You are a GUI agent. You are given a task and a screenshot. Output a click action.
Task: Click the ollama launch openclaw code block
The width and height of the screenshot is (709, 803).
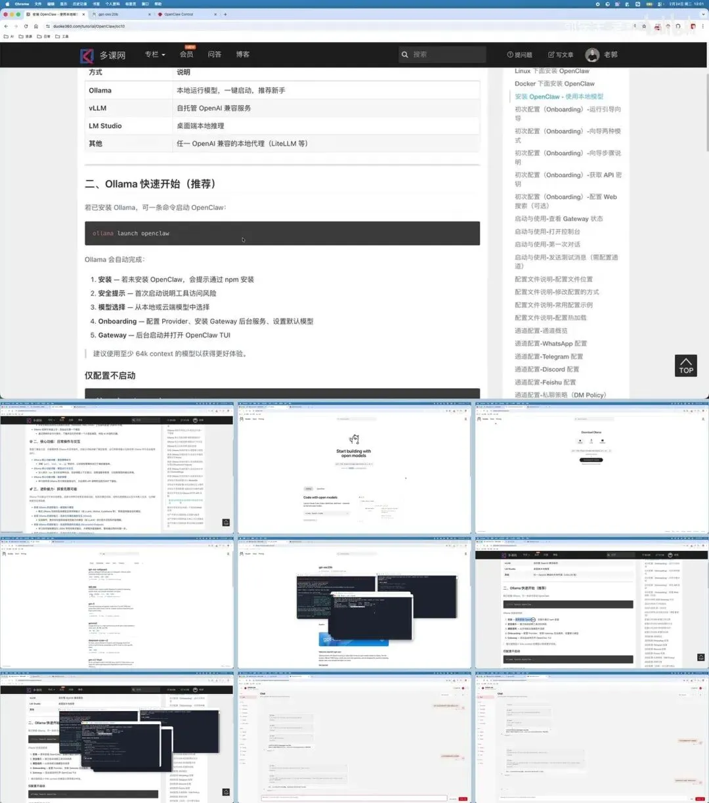282,233
